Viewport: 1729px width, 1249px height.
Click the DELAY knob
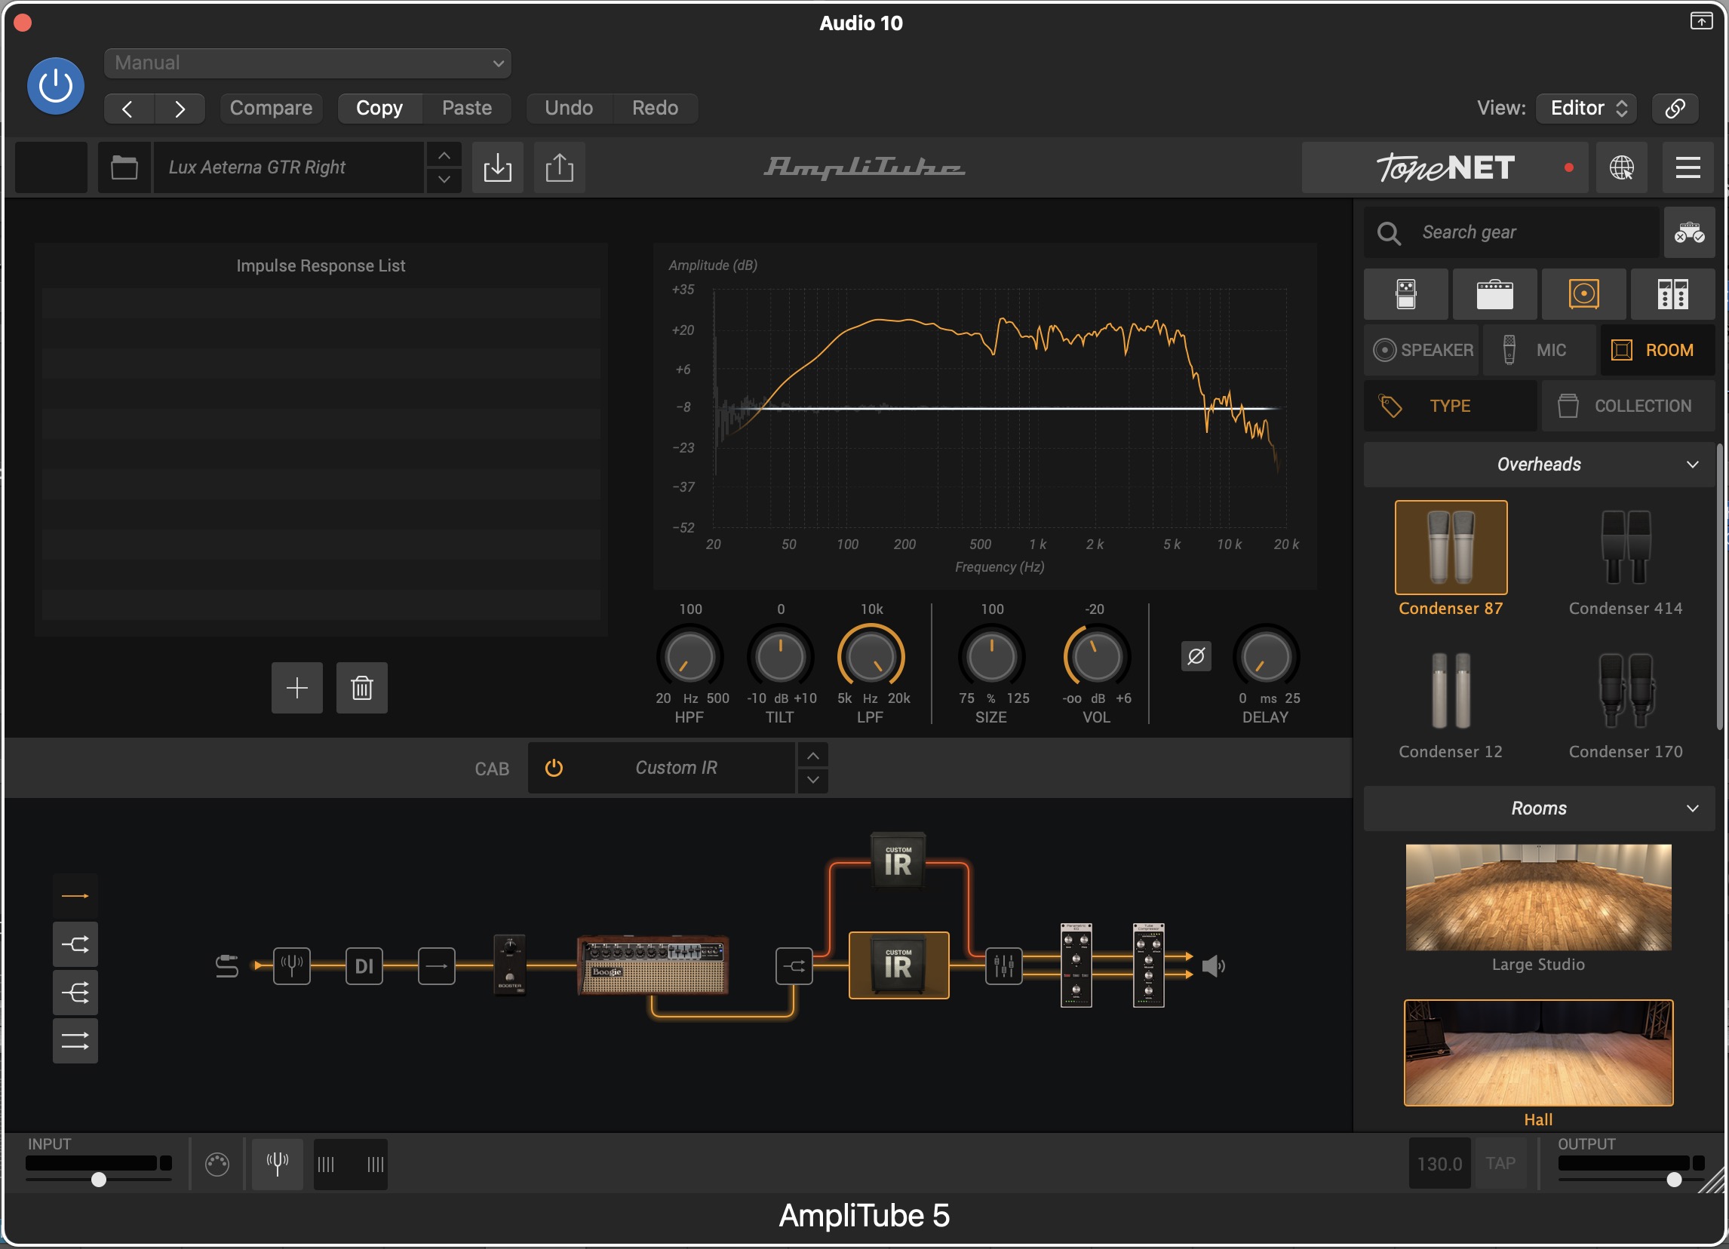[1266, 656]
